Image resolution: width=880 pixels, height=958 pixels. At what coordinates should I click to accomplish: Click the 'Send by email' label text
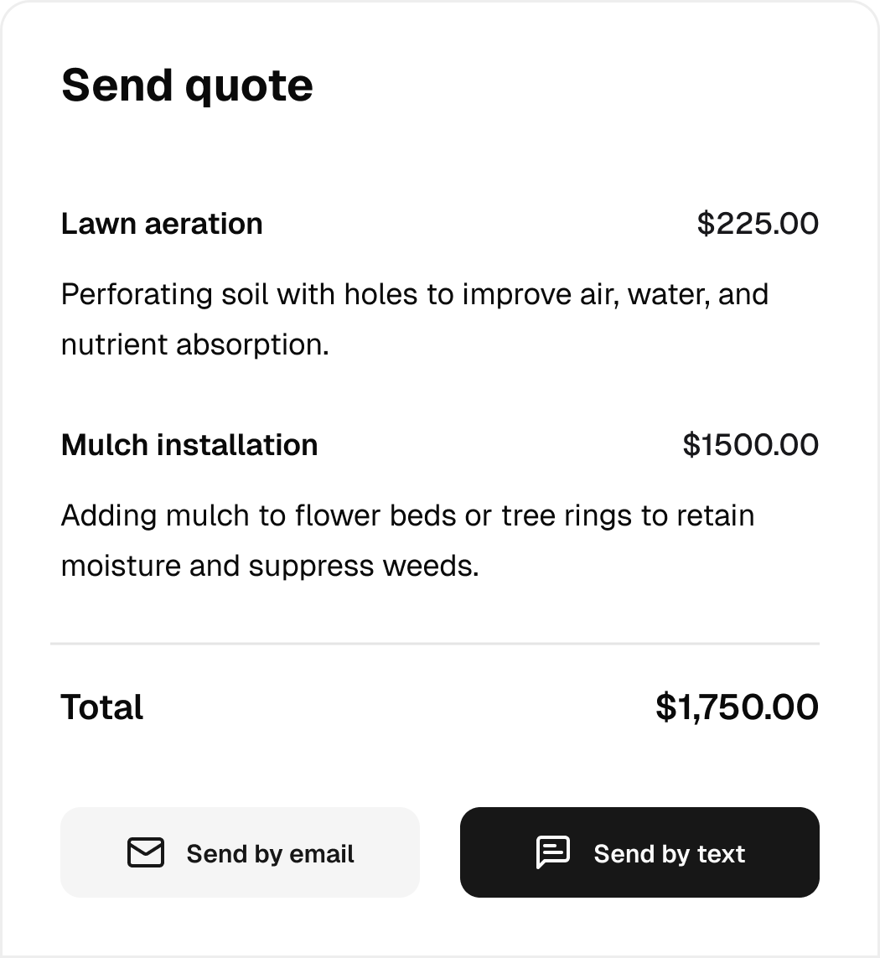pos(270,854)
